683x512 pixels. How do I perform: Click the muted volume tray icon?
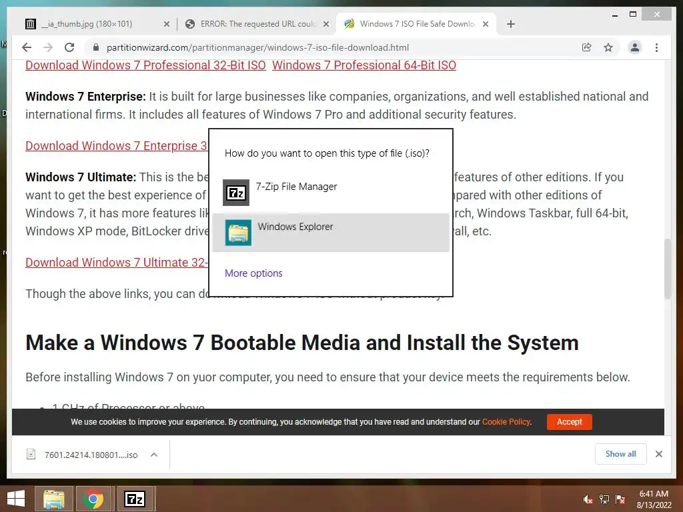click(588, 499)
